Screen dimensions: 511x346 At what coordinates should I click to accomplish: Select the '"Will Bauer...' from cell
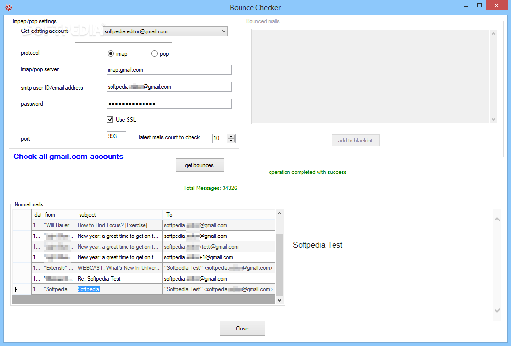point(59,225)
